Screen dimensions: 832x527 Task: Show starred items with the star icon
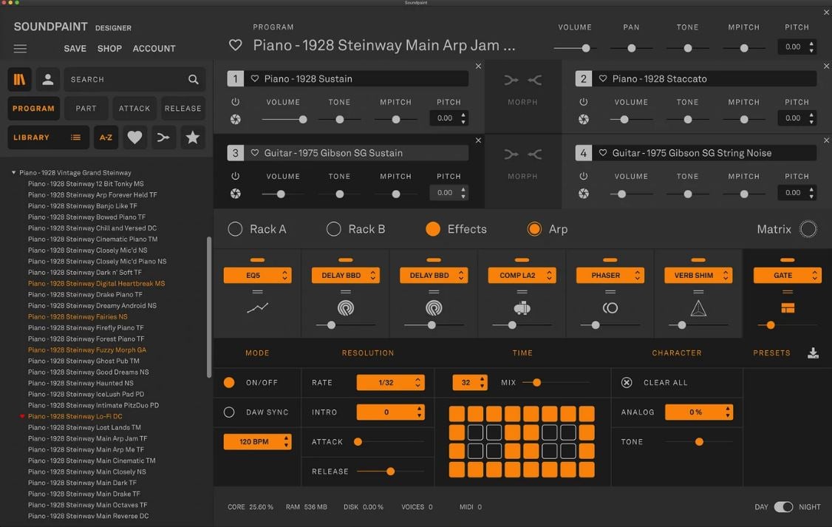coord(193,137)
